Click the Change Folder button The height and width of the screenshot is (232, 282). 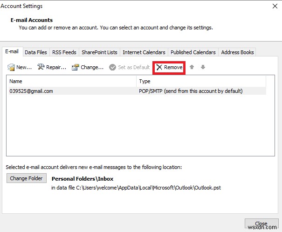pos(27,178)
